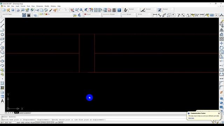Click the coordinates readout in status bar

point(6,122)
